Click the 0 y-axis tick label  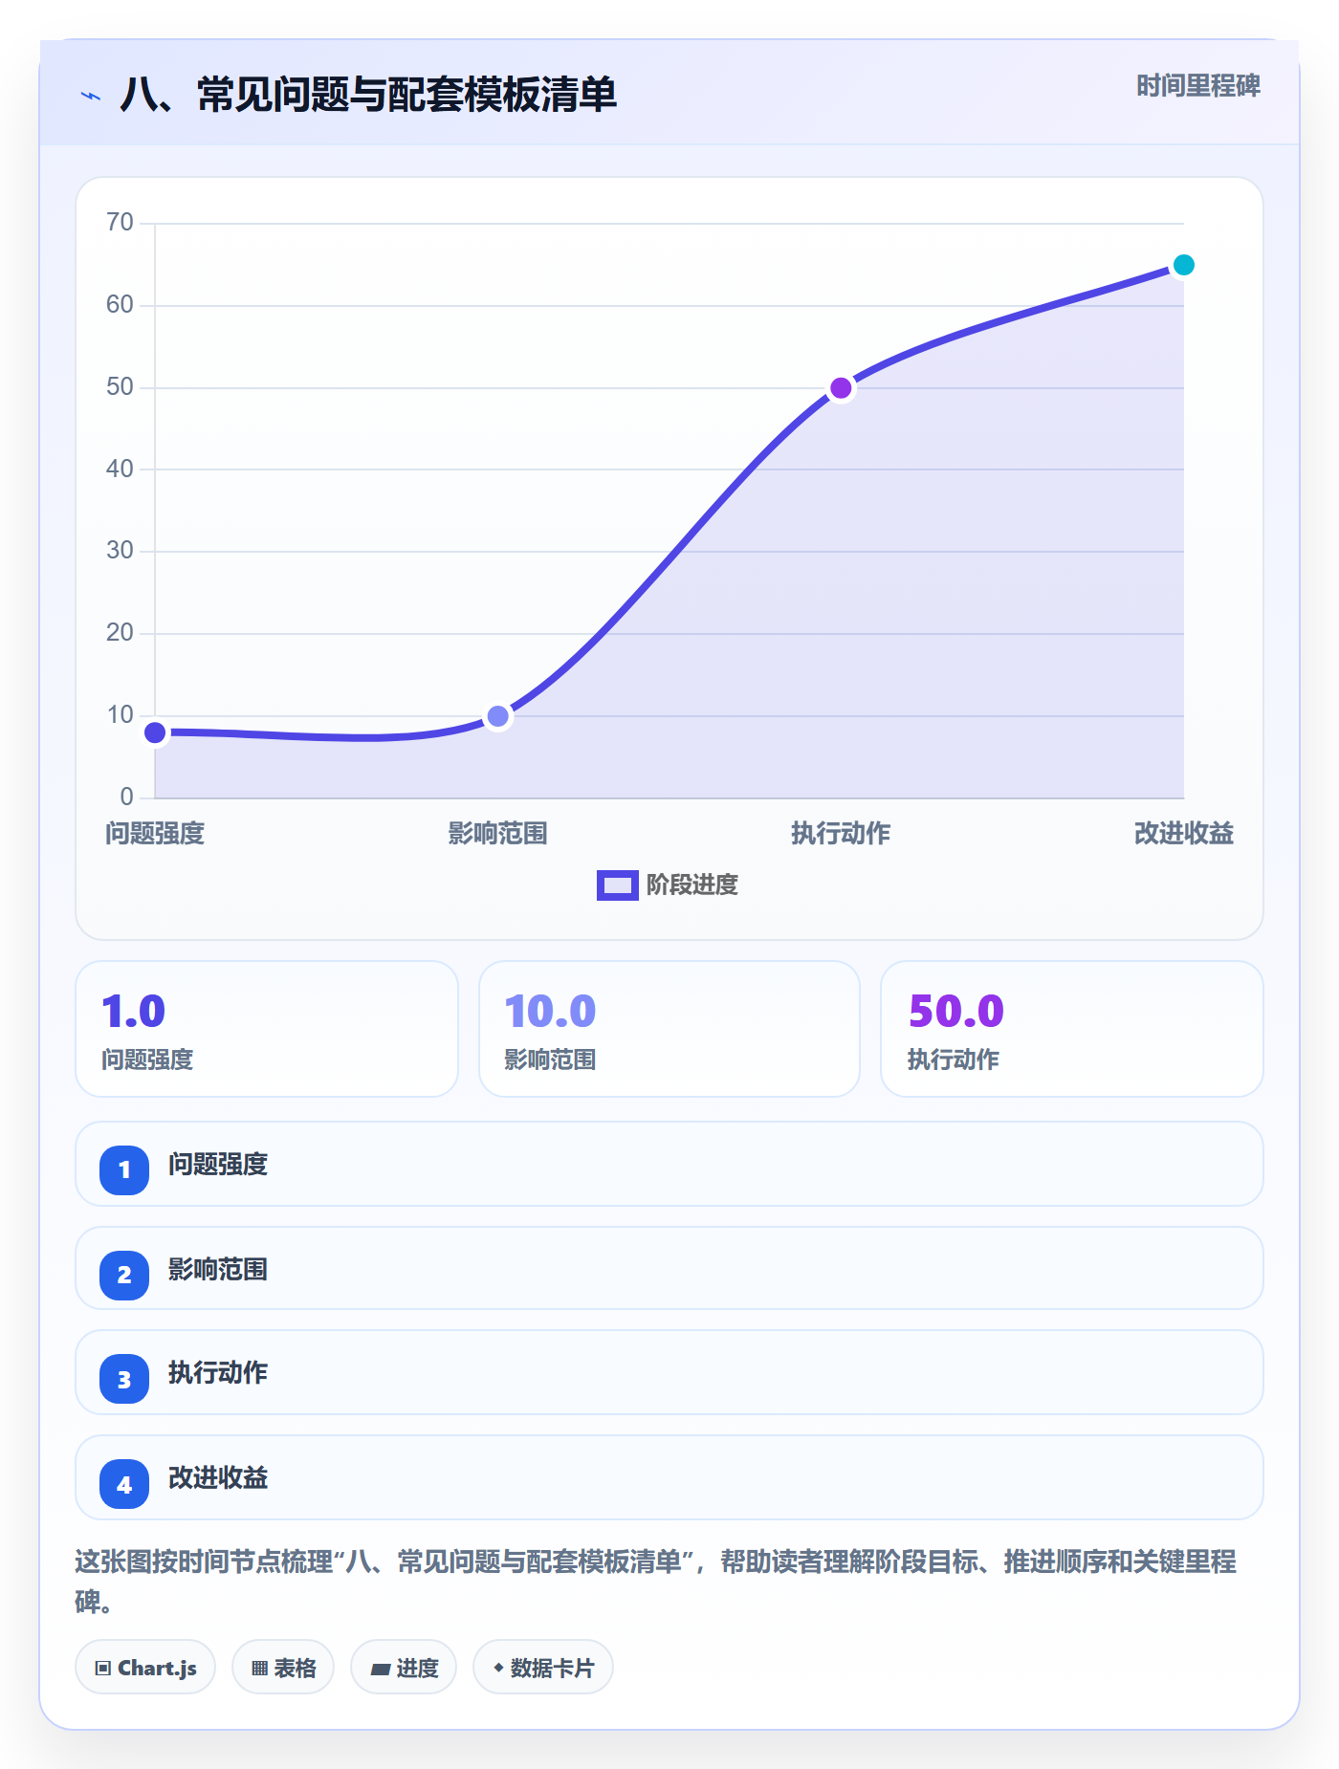pyautogui.click(x=126, y=797)
